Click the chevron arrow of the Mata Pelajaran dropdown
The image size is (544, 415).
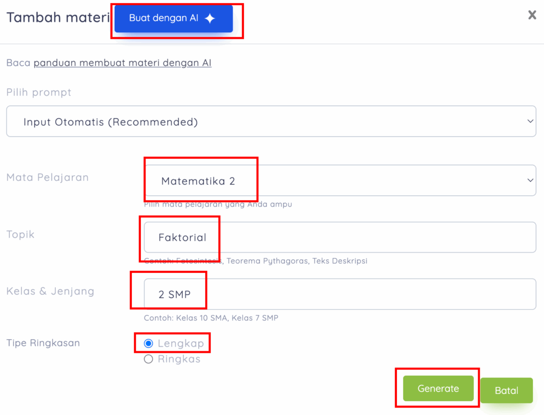pyautogui.click(x=530, y=180)
